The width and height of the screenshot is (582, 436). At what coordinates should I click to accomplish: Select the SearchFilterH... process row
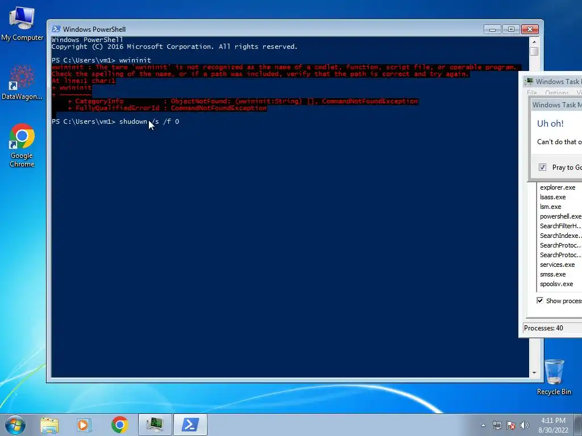(x=560, y=226)
